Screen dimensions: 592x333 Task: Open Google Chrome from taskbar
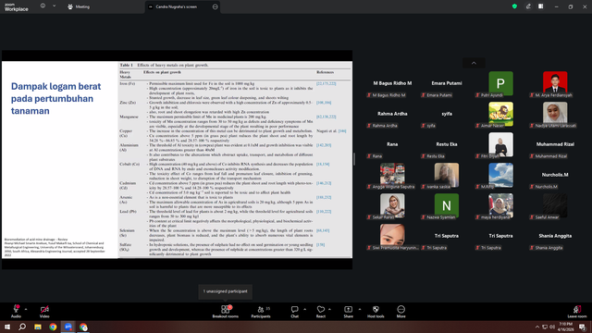53,327
